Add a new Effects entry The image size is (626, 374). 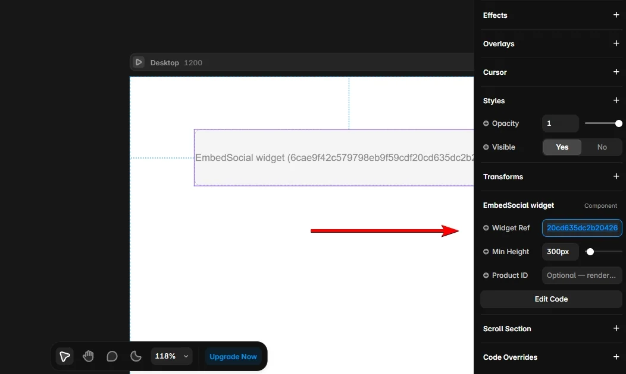[616, 15]
